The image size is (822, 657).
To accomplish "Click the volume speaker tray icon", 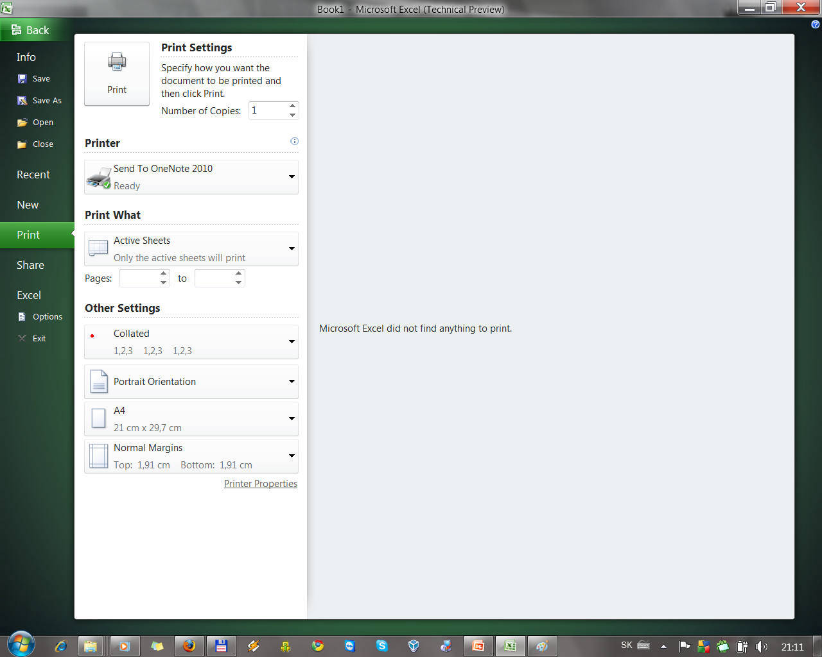I will coord(762,646).
